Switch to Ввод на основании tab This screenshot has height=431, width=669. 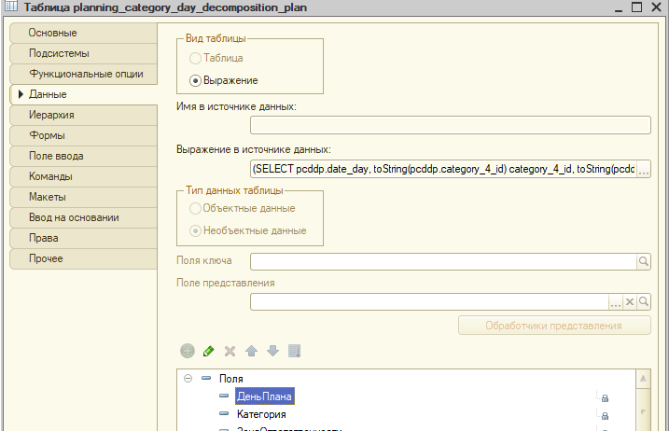84,217
